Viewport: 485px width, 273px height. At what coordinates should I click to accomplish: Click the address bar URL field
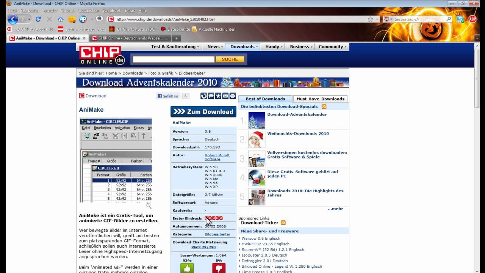coord(241,19)
